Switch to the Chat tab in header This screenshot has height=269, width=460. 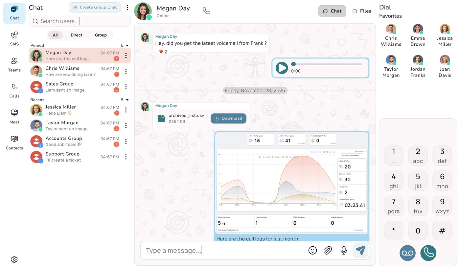(x=332, y=11)
